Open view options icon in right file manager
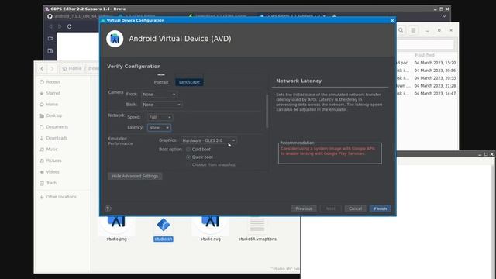The width and height of the screenshot is (496, 279). point(413,30)
